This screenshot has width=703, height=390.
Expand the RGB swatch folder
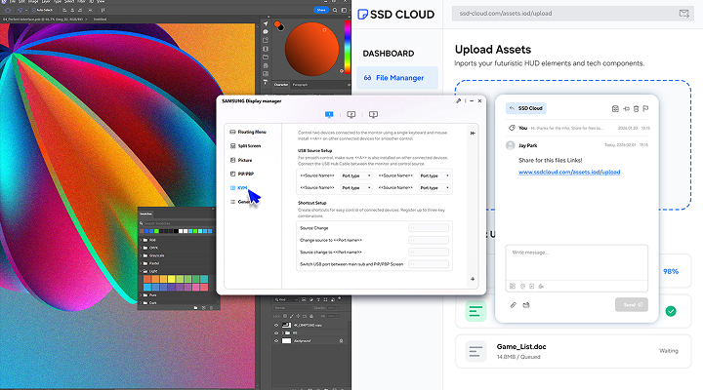pos(142,240)
